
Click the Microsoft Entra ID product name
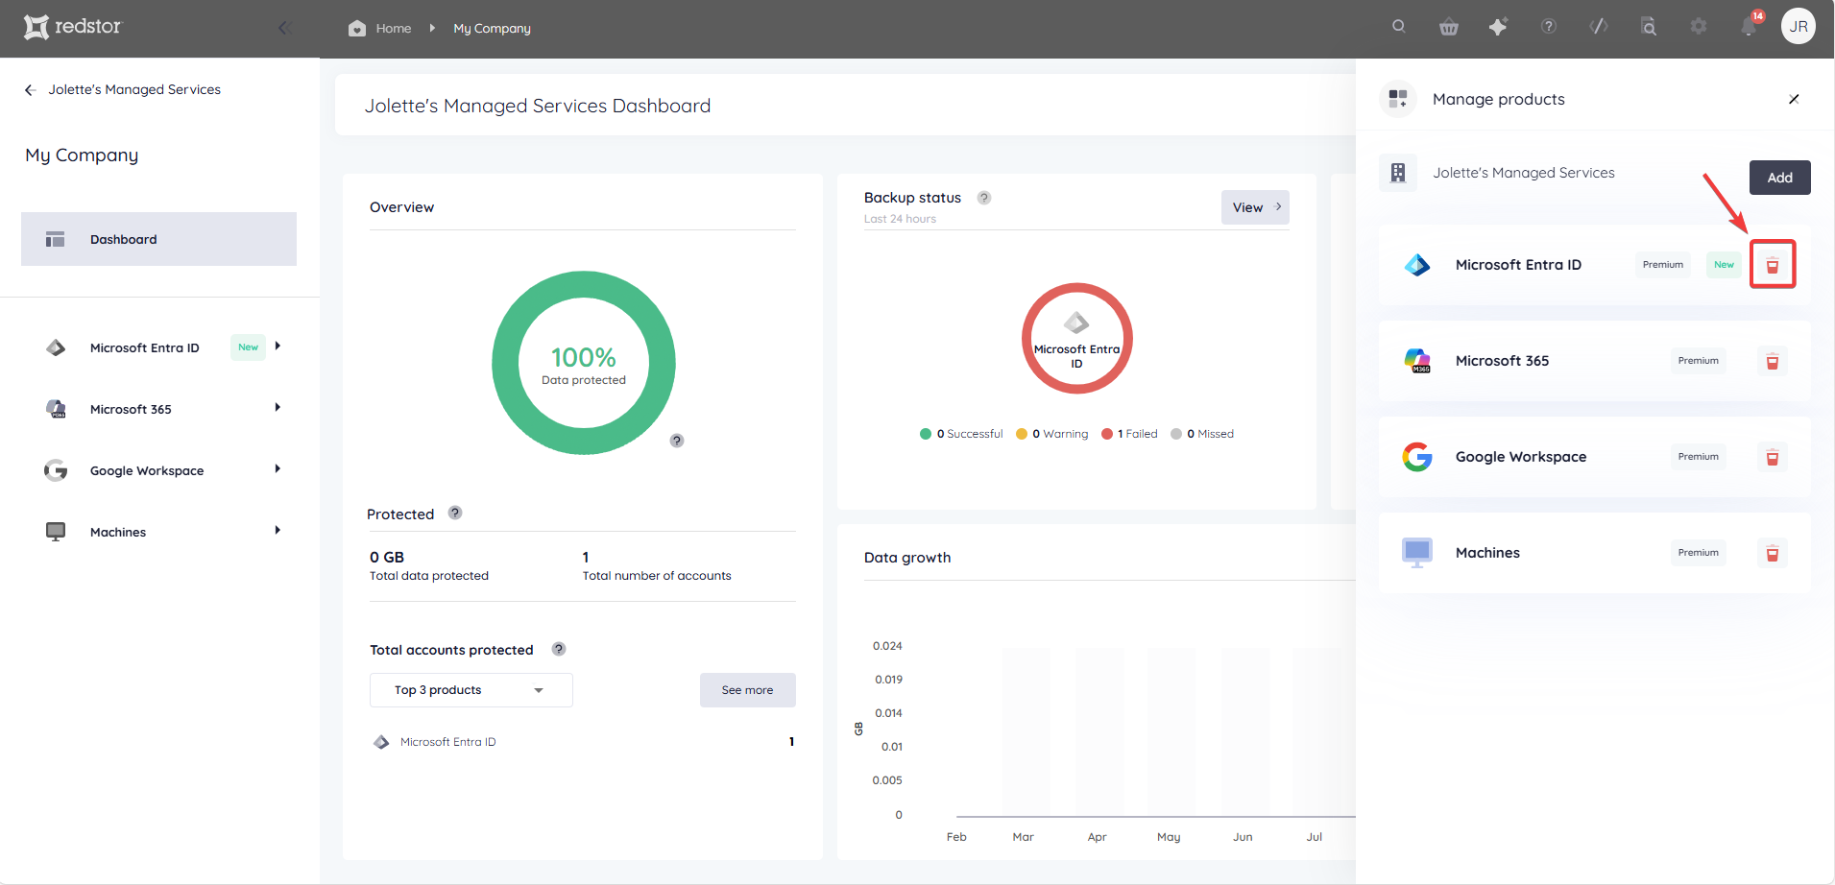(1518, 265)
